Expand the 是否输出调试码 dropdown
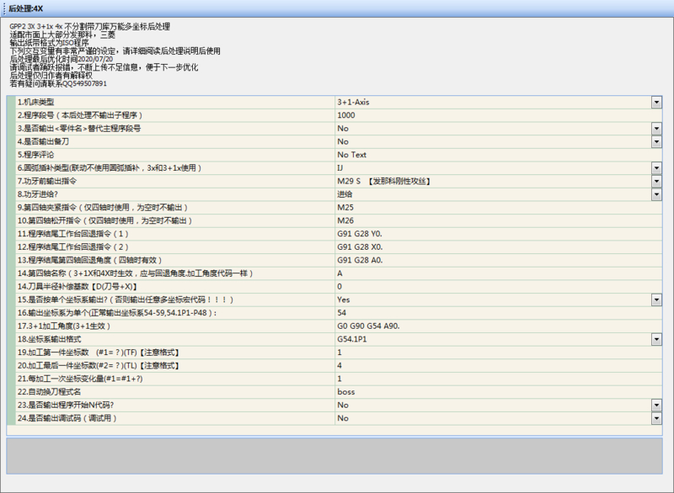The width and height of the screenshot is (674, 493). tap(656, 418)
